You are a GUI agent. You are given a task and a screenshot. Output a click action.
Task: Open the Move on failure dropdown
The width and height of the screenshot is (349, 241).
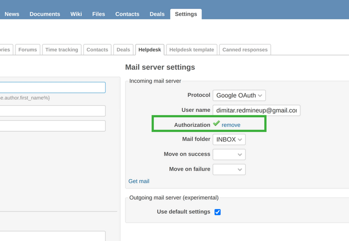tap(229, 170)
